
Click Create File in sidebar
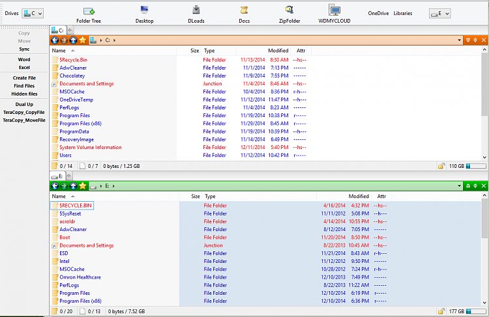pos(24,78)
